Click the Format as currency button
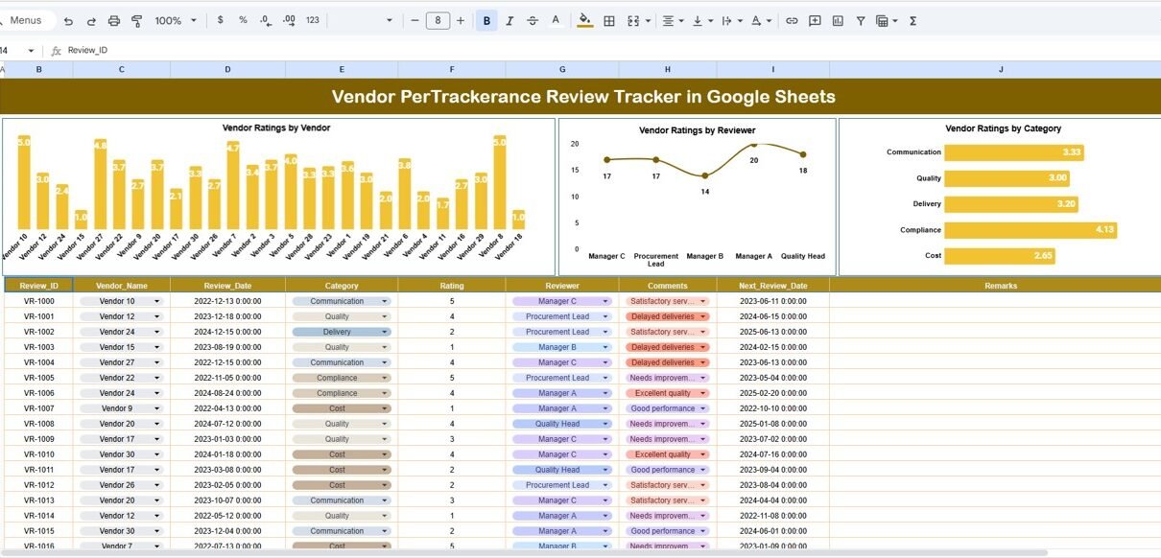This screenshot has width=1161, height=558. click(221, 20)
